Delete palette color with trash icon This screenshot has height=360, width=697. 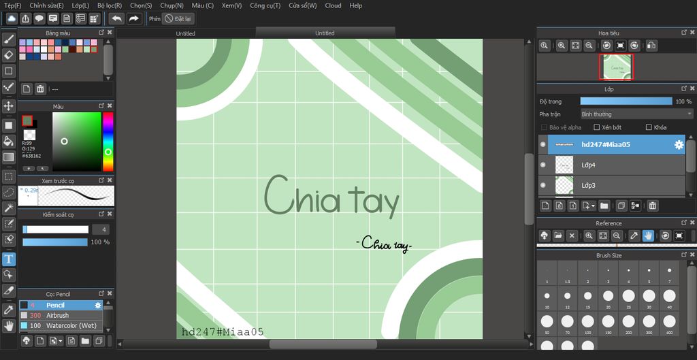pos(40,88)
